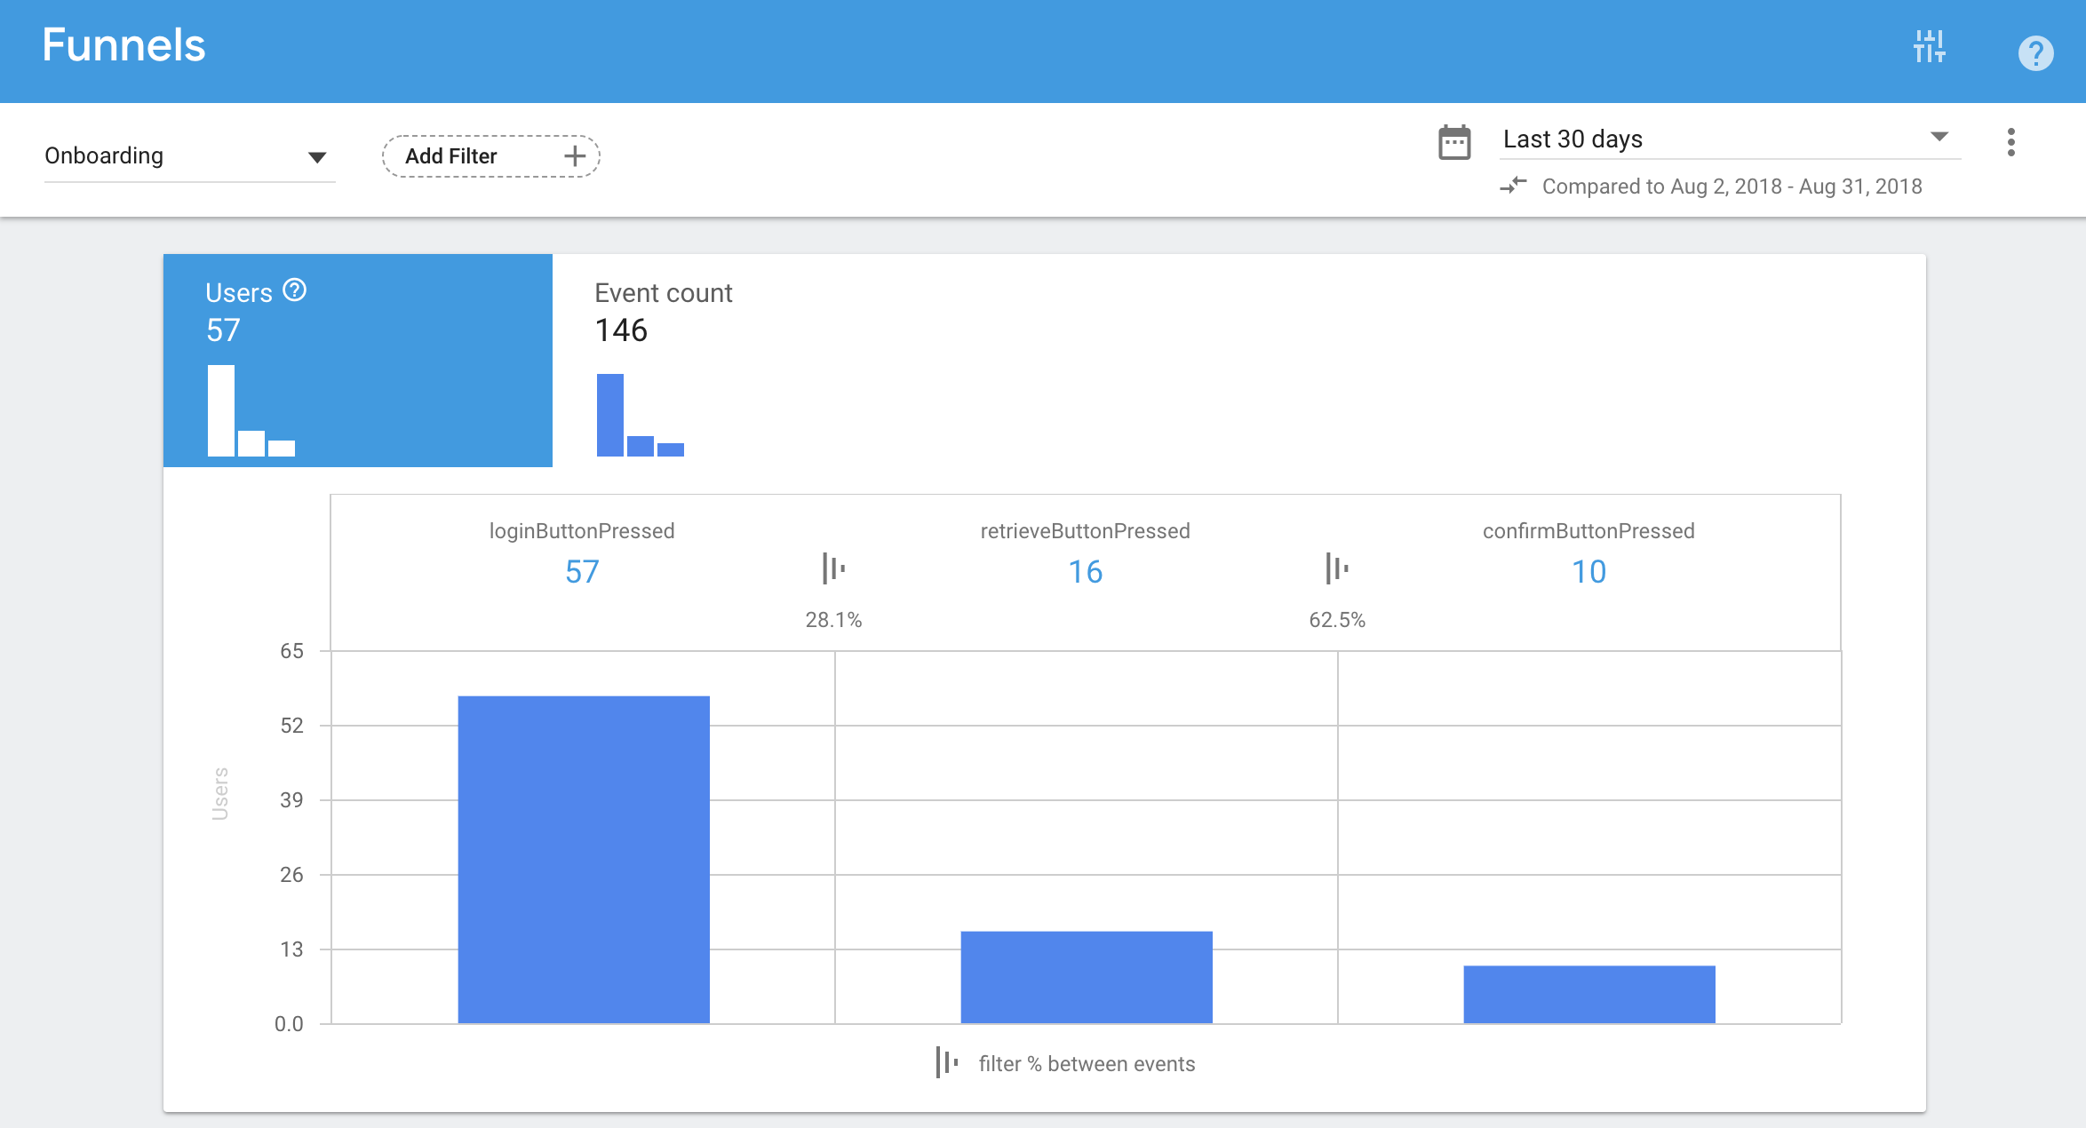Click the y-axis label 65

click(291, 651)
